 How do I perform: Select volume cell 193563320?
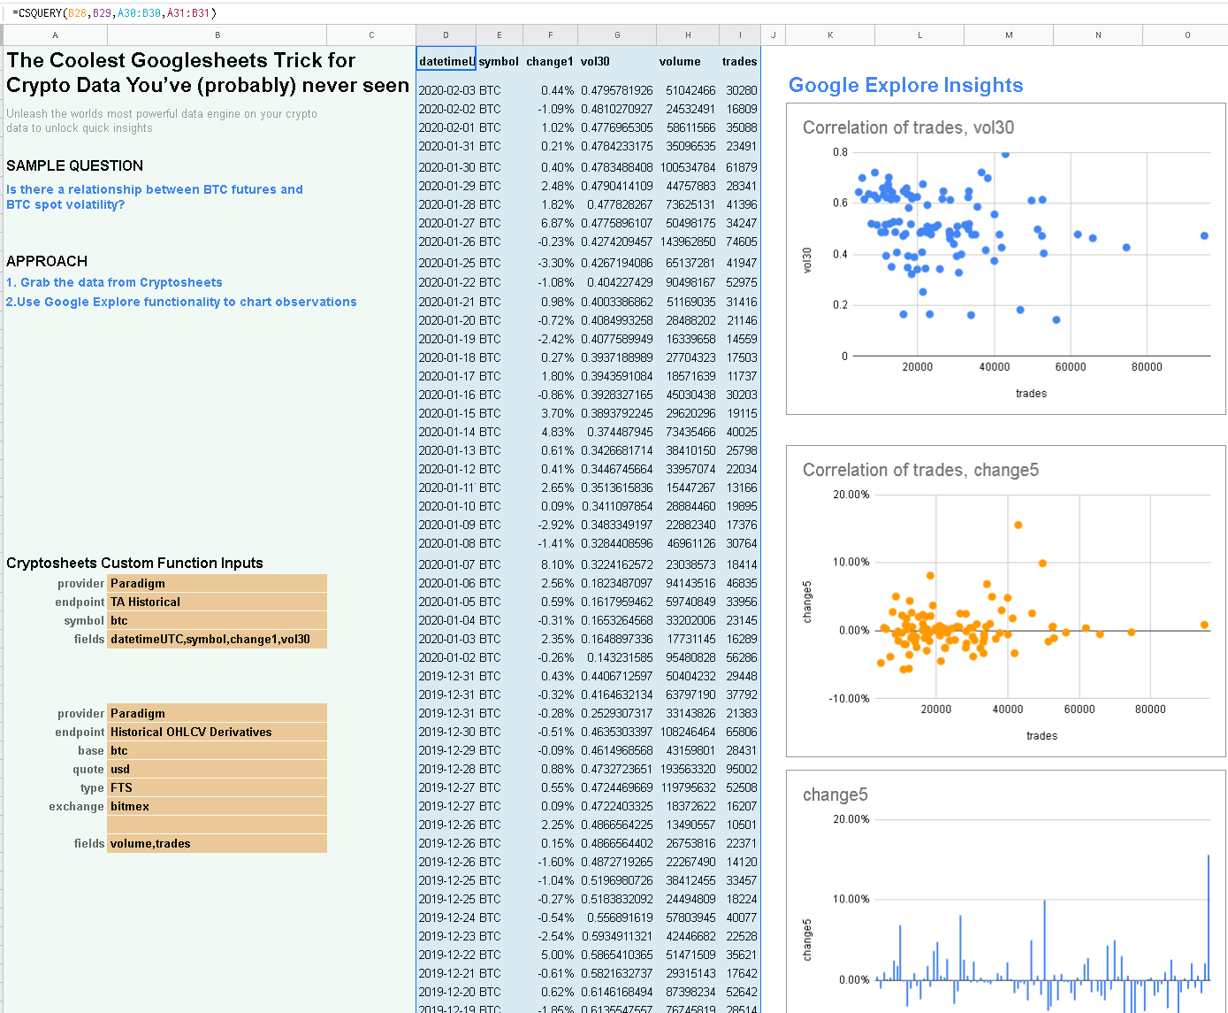[x=688, y=769]
